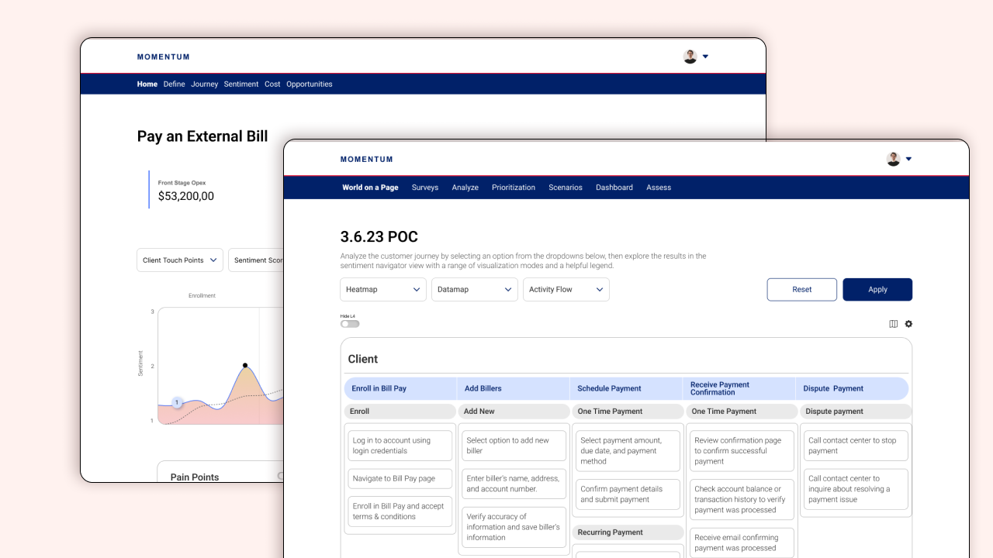
Task: Select the 'Call contact center to inquire' card
Action: [x=856, y=489]
